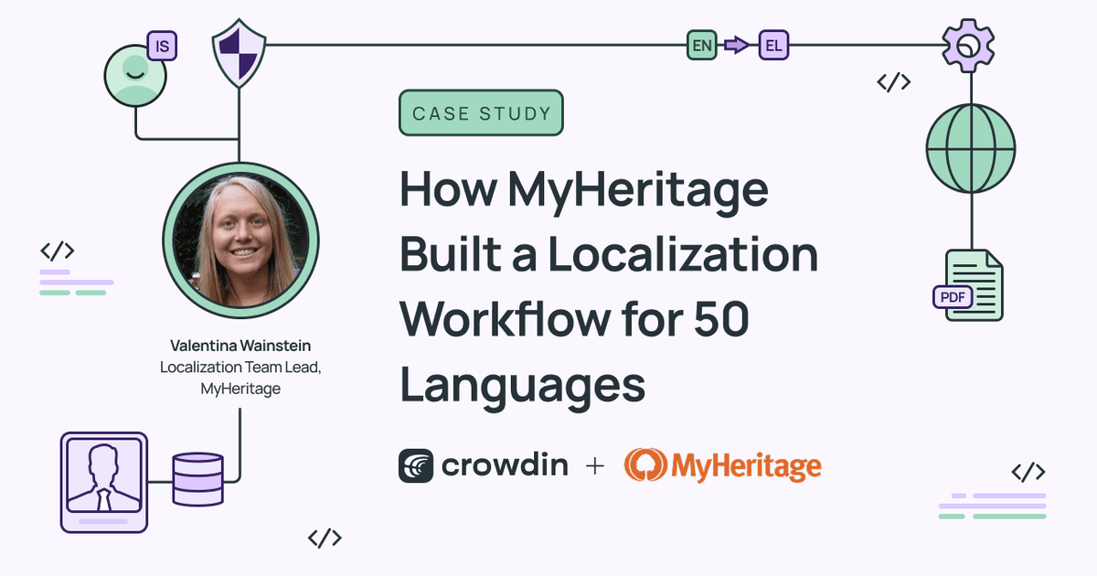Screen dimensions: 1097x576
Task: Click the code bracket icon at bottom right
Action: point(1028,472)
